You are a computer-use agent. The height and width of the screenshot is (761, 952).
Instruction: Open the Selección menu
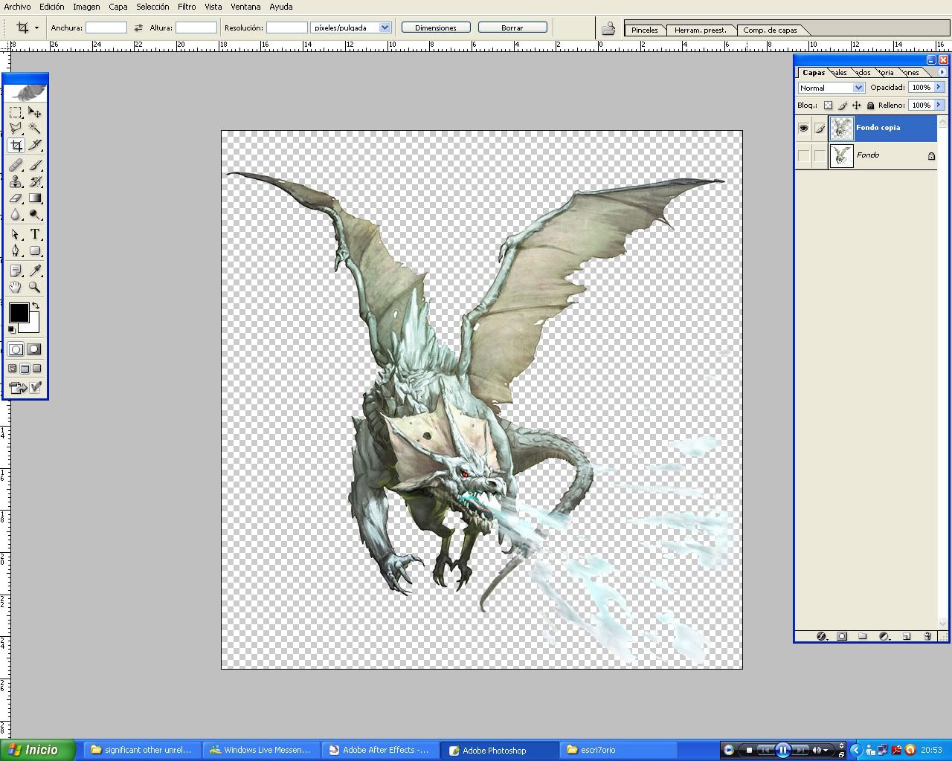(152, 7)
